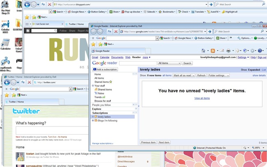The height and width of the screenshot is (167, 267).
Task: Click red Stop icon in Twitter window
Action: (x=29, y=82)
